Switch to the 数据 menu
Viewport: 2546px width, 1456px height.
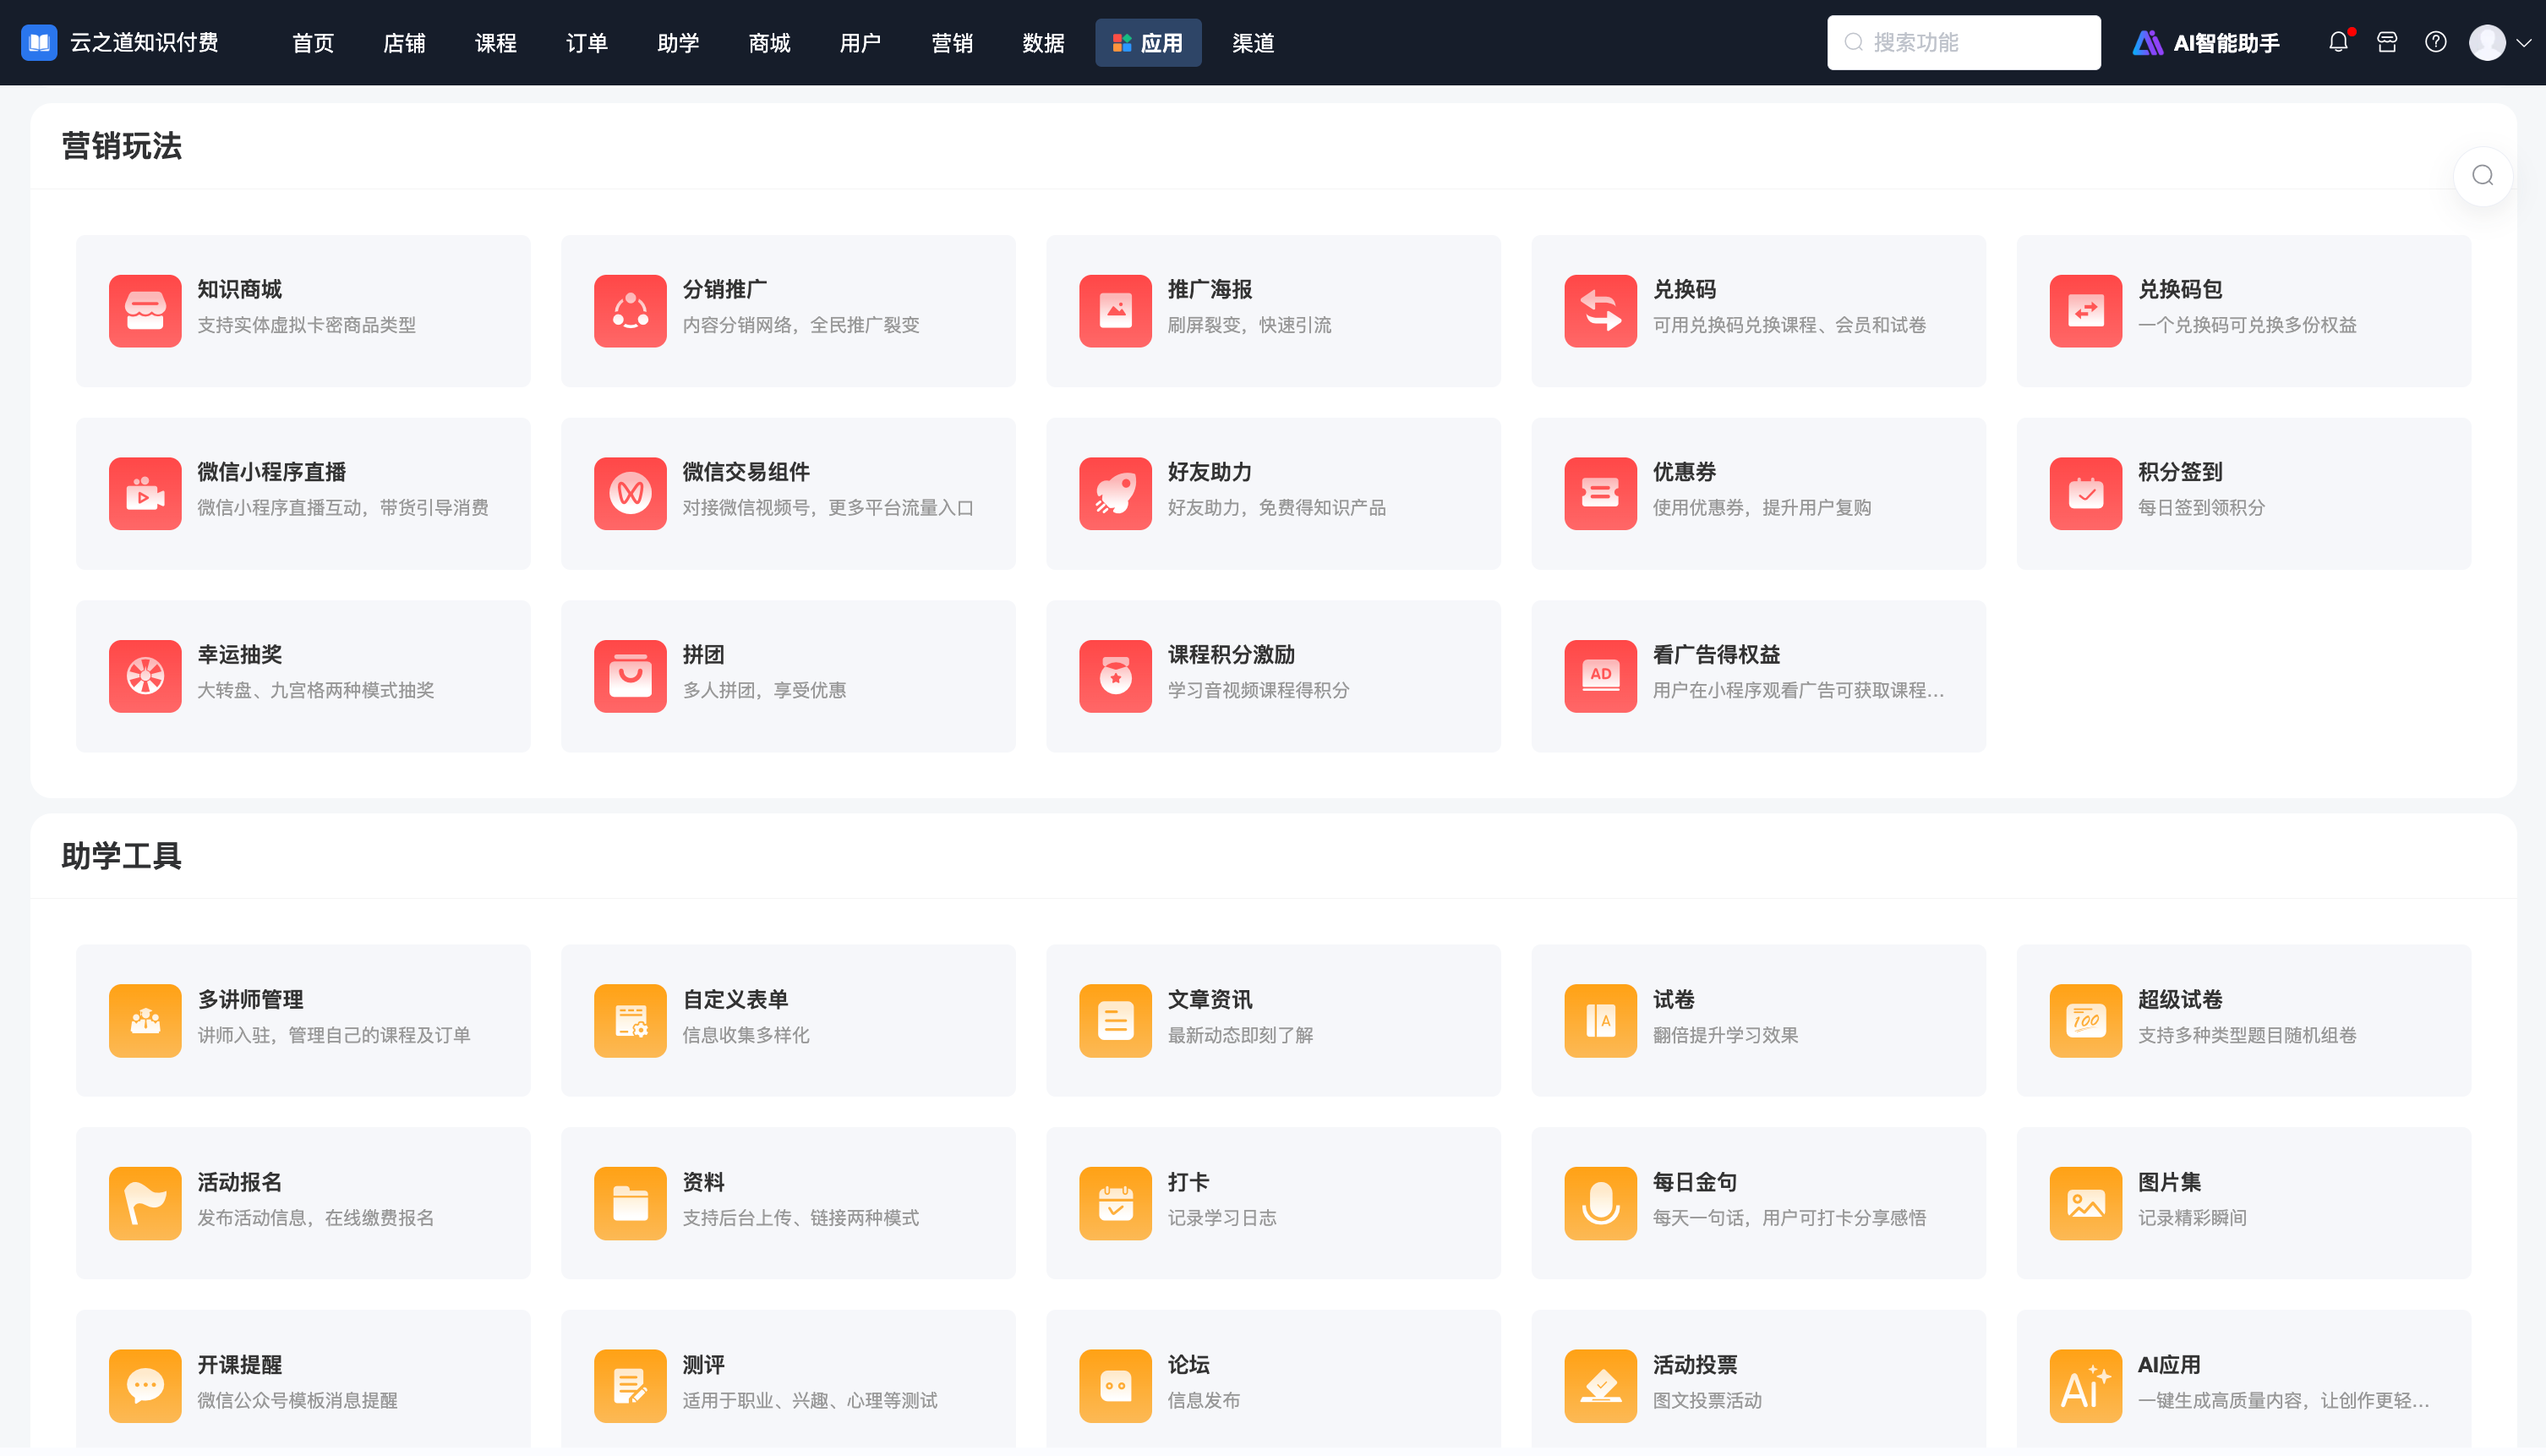[1044, 43]
